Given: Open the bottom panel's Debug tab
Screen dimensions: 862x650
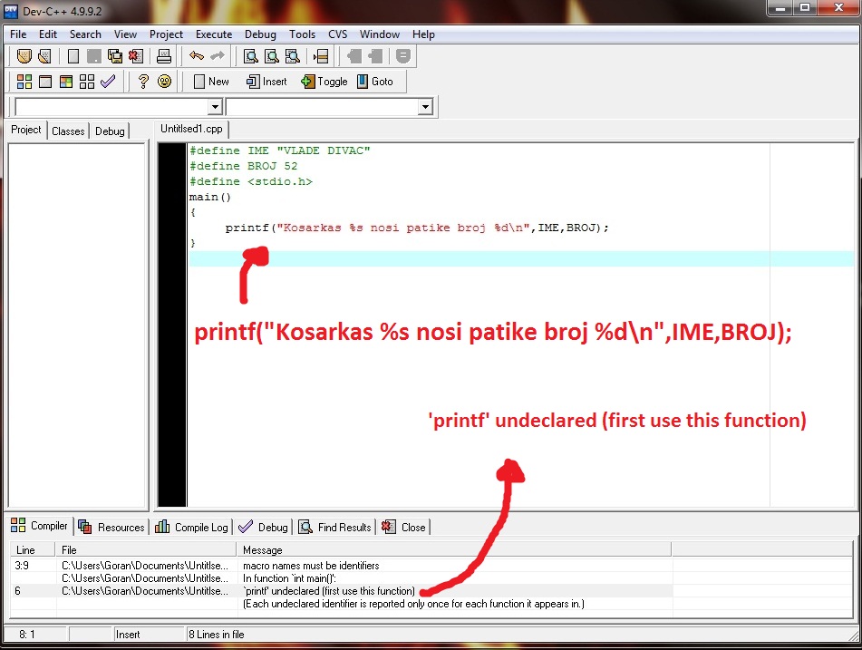Looking at the screenshot, I should click(264, 527).
